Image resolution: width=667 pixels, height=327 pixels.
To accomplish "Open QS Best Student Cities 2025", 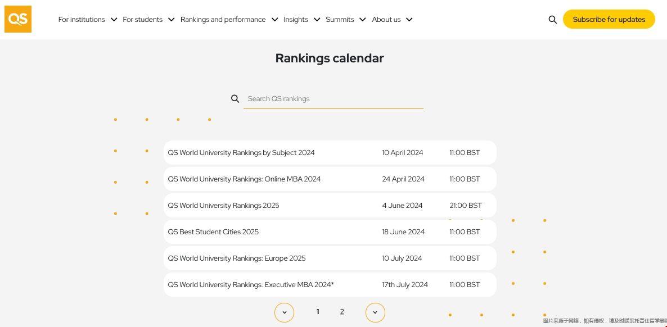I will tap(213, 232).
